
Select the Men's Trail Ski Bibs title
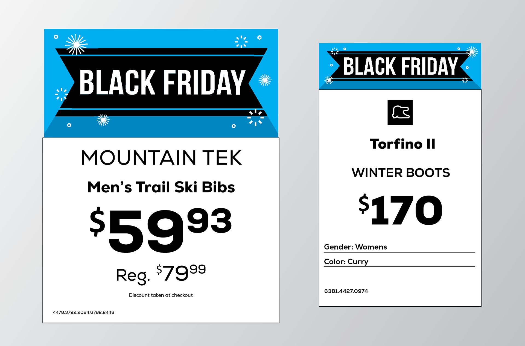coord(161,187)
